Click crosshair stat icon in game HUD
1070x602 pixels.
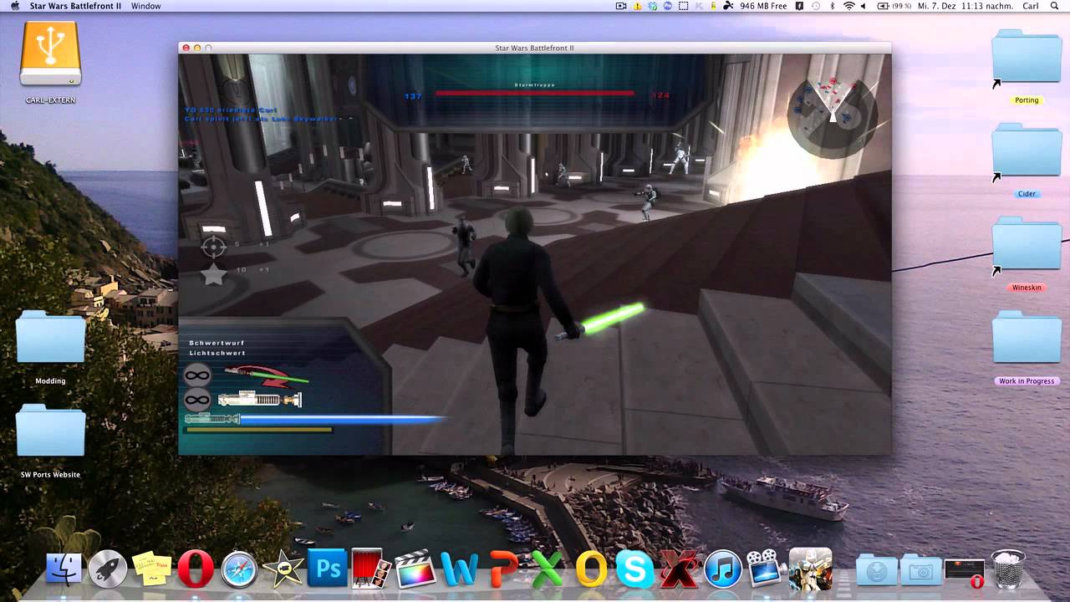[214, 246]
